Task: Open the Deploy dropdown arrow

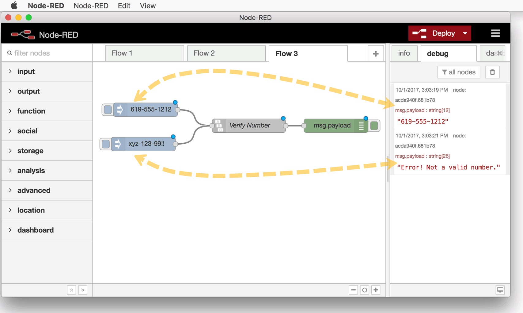Action: (x=465, y=33)
